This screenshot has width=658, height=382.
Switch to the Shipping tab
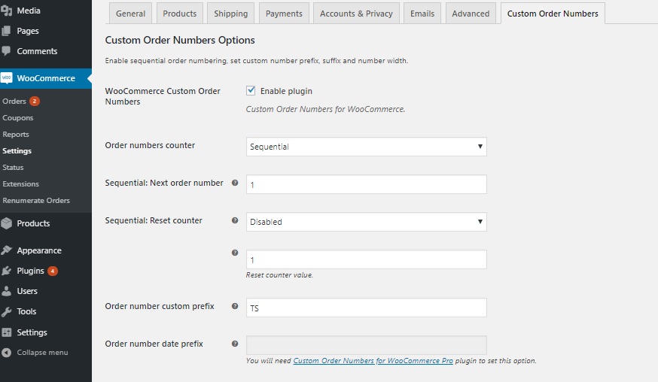click(230, 14)
